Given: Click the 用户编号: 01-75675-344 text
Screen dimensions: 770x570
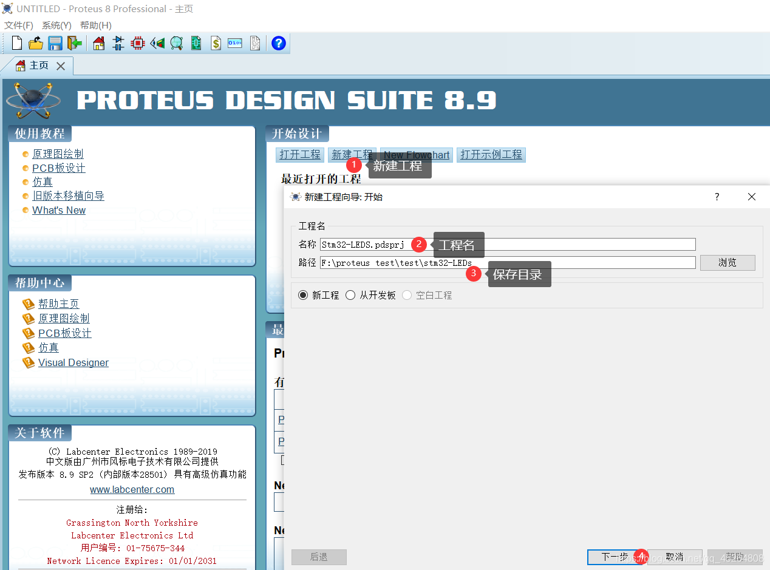Looking at the screenshot, I should 132,548.
